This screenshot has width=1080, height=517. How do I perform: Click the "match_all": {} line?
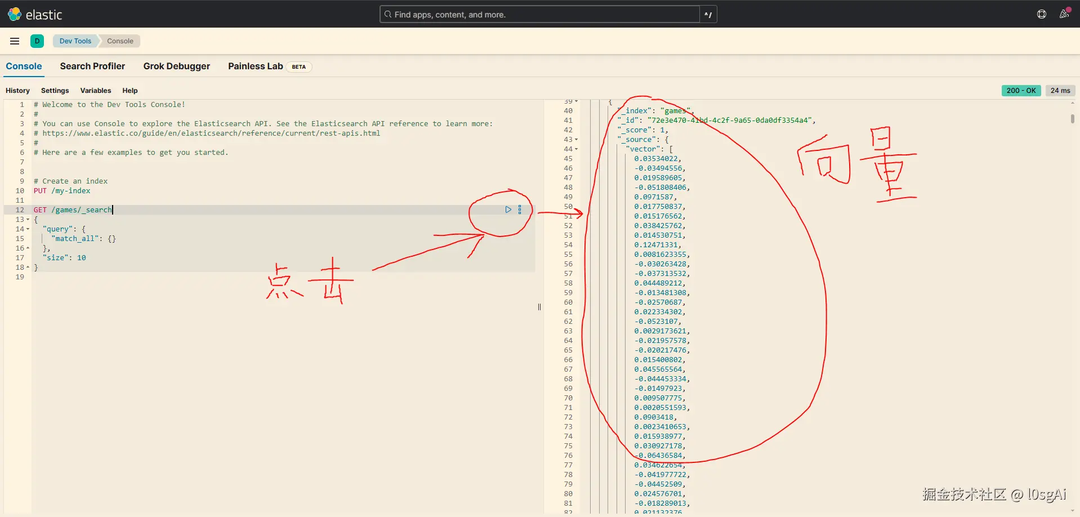point(83,239)
